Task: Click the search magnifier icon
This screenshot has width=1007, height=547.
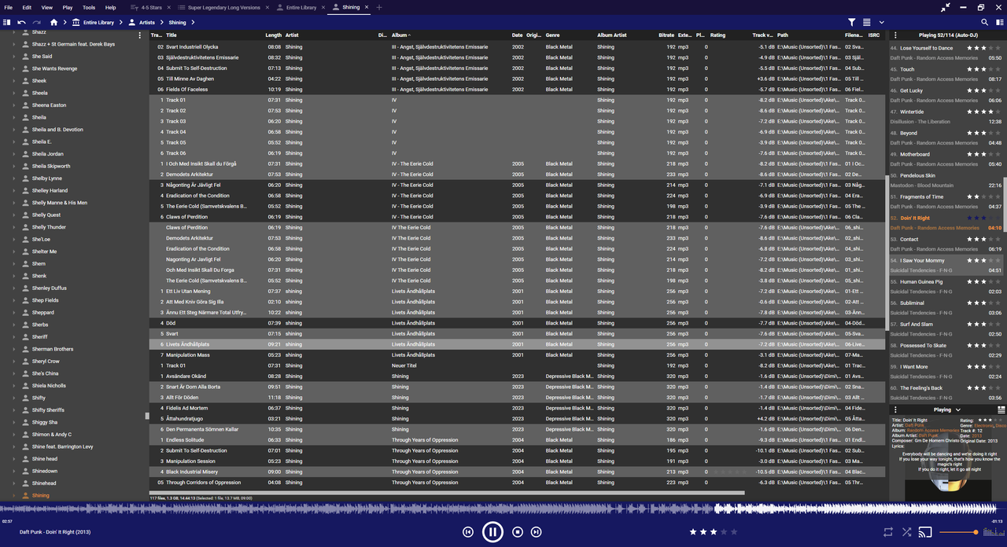Action: [x=984, y=23]
